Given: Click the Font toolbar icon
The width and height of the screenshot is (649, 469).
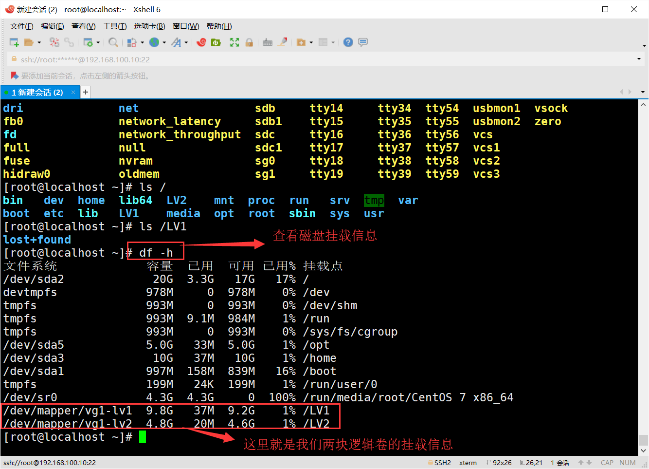Looking at the screenshot, I should [x=176, y=42].
